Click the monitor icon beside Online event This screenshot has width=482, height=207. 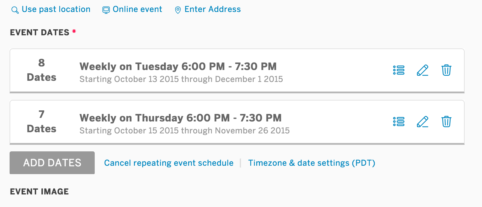click(106, 10)
